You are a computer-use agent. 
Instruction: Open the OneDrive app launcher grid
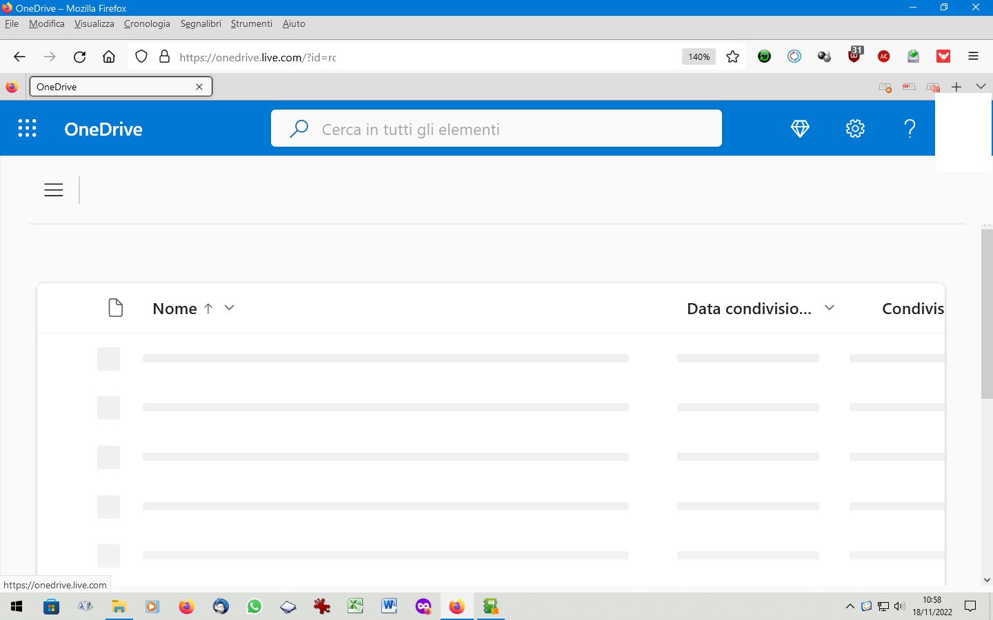27,128
